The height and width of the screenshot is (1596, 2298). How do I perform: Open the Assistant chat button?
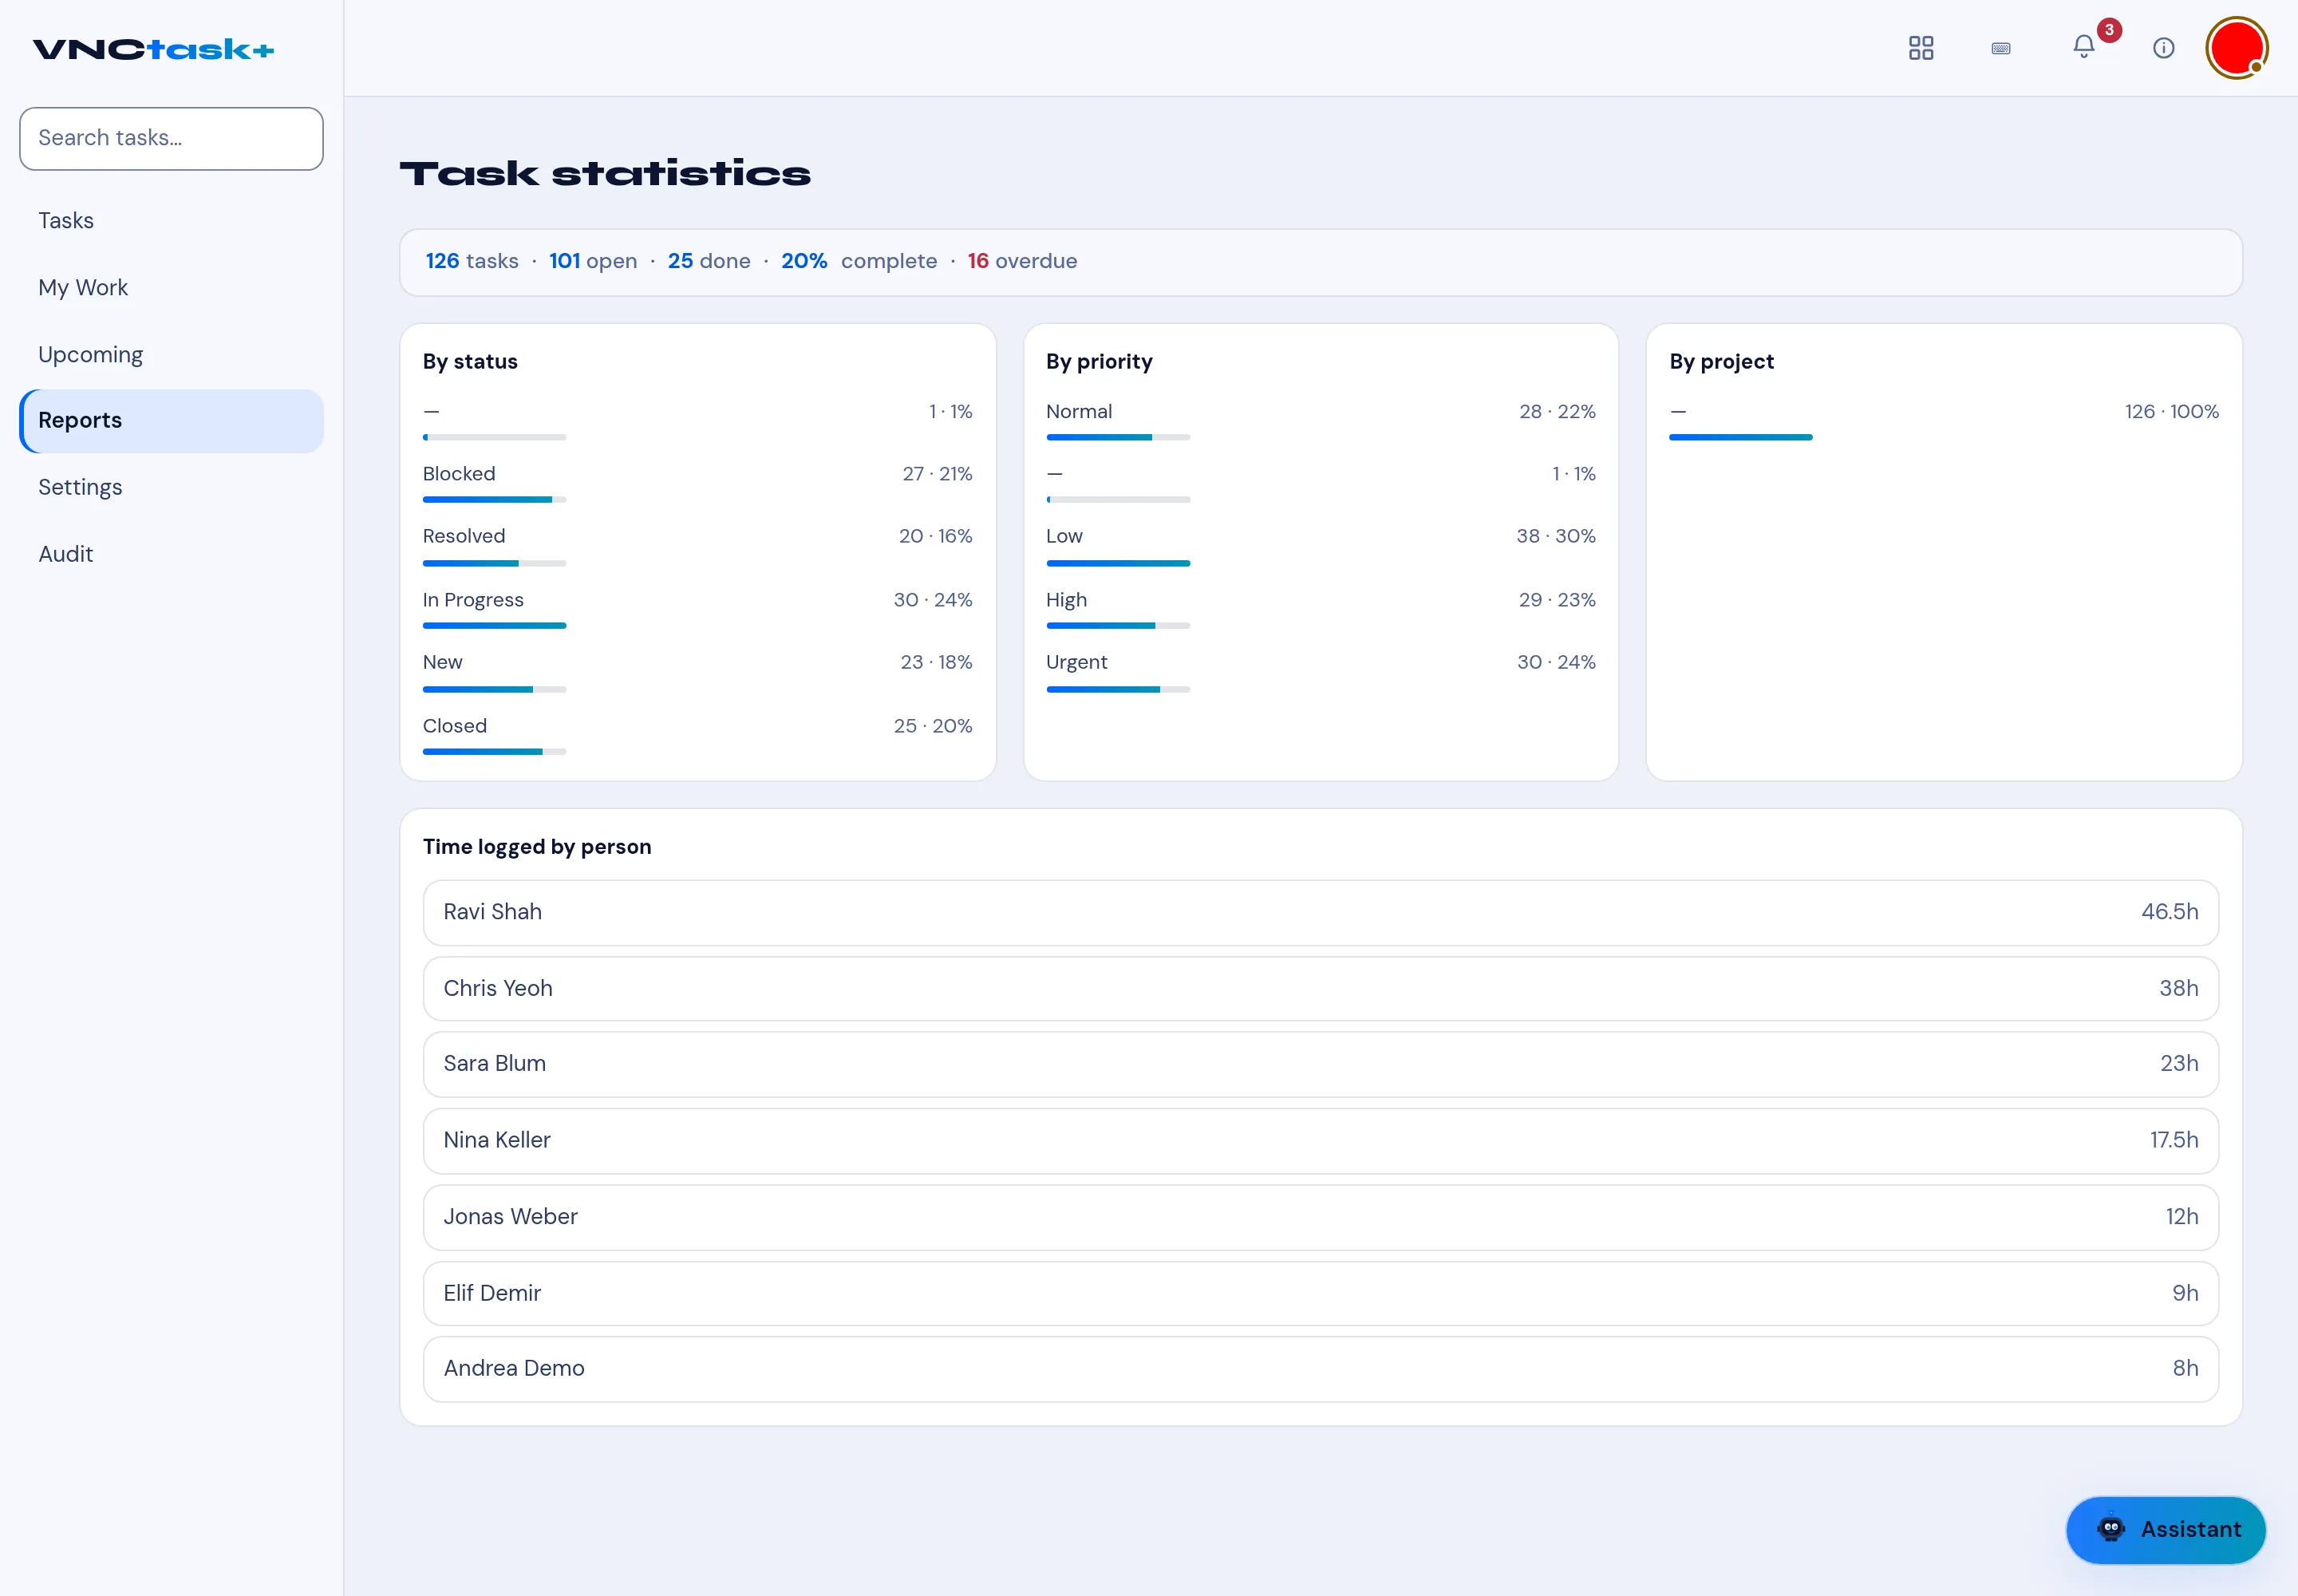[x=2165, y=1529]
